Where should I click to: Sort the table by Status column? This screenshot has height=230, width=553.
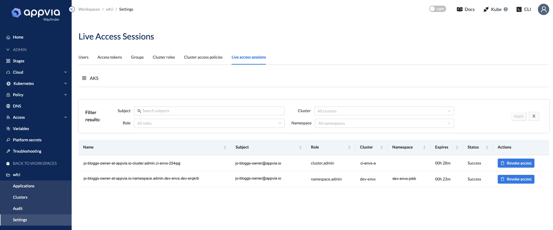coord(487,147)
